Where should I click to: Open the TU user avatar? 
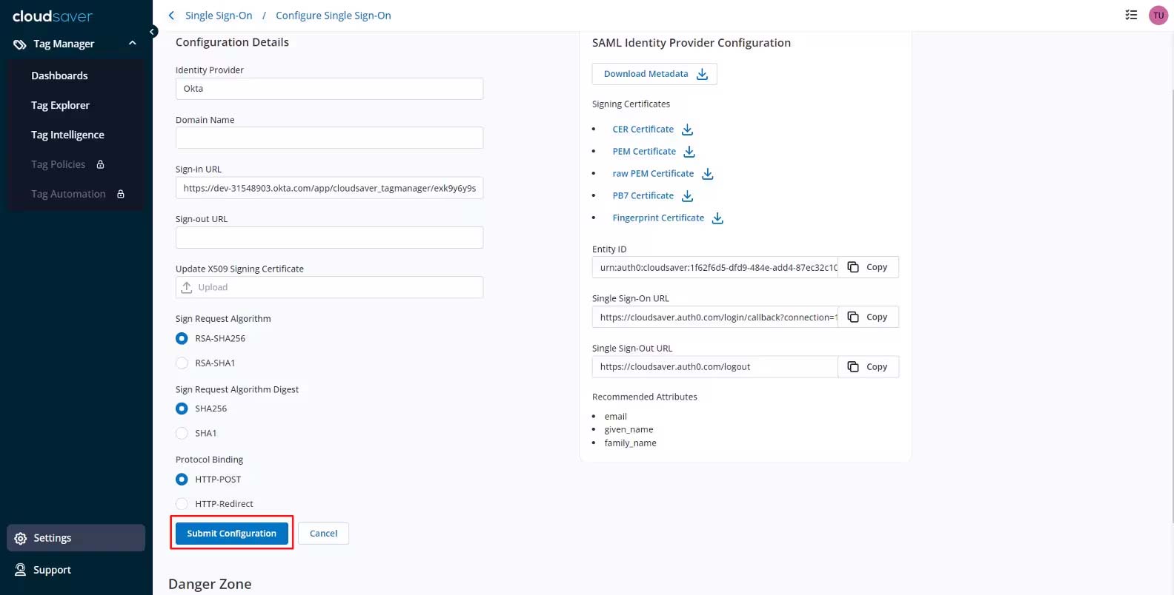(1158, 15)
